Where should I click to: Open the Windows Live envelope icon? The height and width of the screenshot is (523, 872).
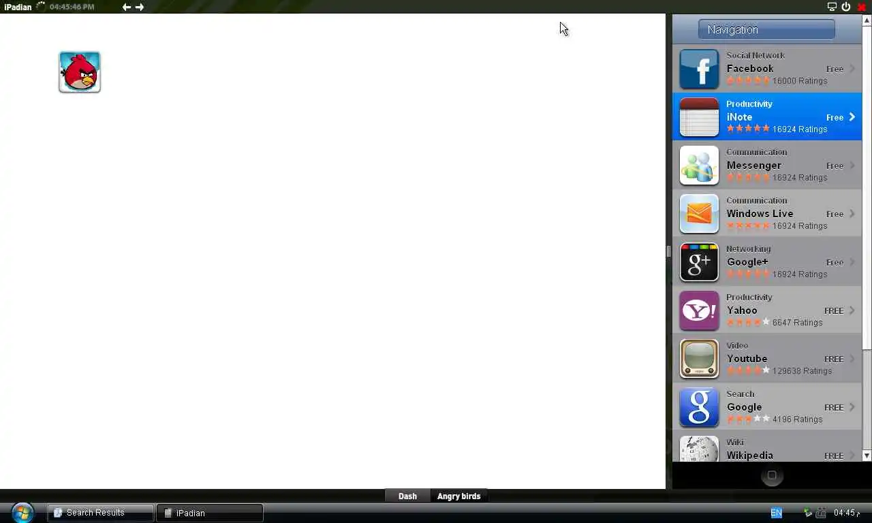pyautogui.click(x=699, y=214)
